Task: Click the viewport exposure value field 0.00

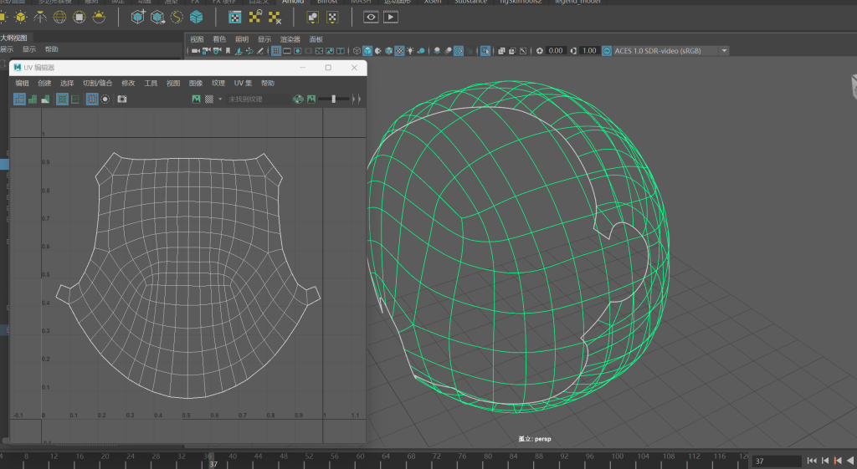Action: 556,51
